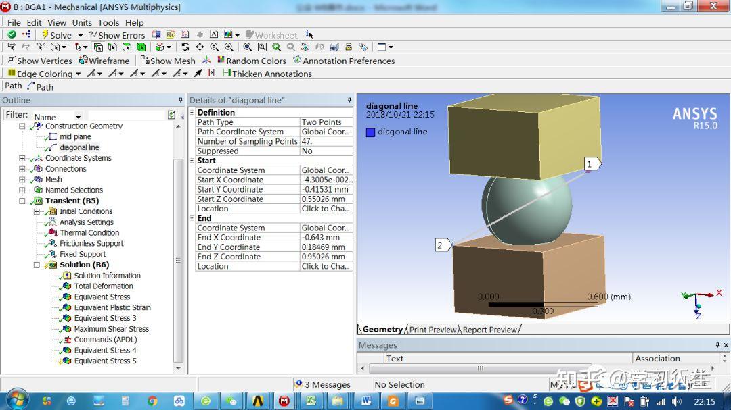This screenshot has width=731, height=410.
Task: Select the Pan tool icon
Action: click(x=200, y=47)
